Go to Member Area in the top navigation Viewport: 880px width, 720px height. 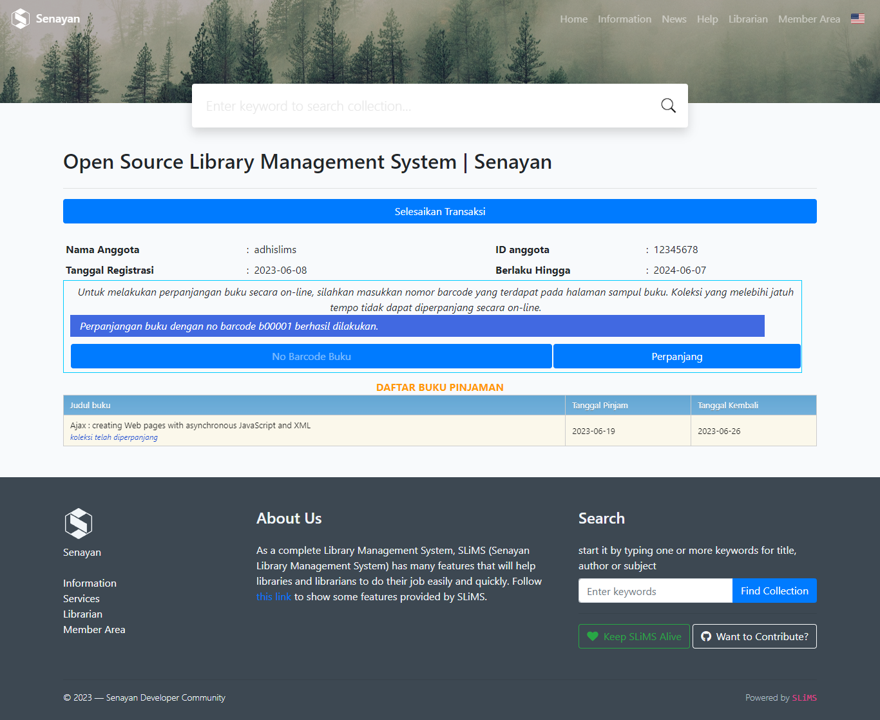tap(809, 19)
